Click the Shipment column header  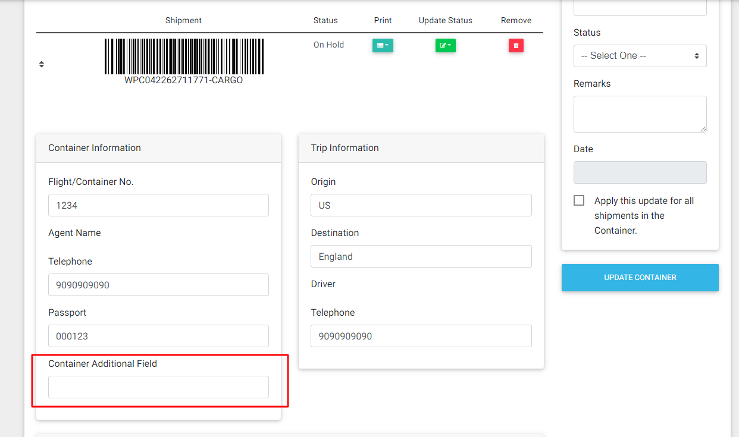coord(183,20)
